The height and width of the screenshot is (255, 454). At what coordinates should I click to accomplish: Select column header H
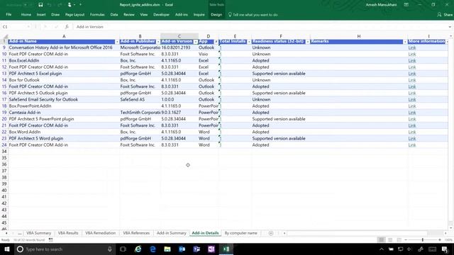pos(359,36)
